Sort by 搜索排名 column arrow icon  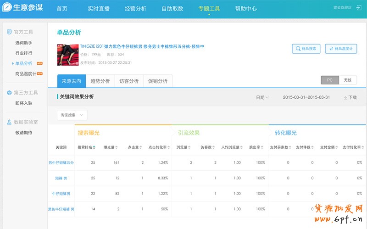click(x=95, y=147)
